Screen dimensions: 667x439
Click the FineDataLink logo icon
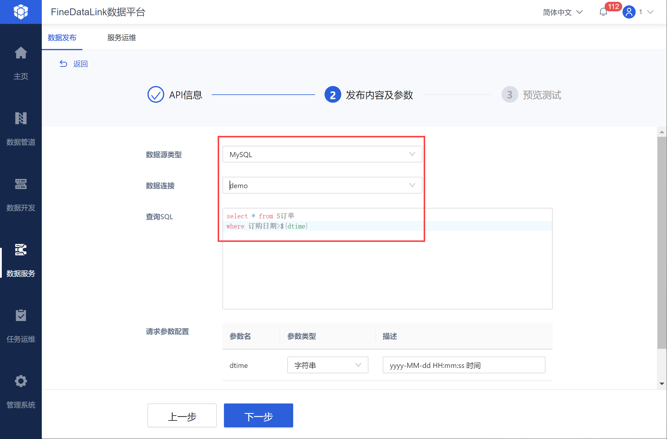pos(21,12)
